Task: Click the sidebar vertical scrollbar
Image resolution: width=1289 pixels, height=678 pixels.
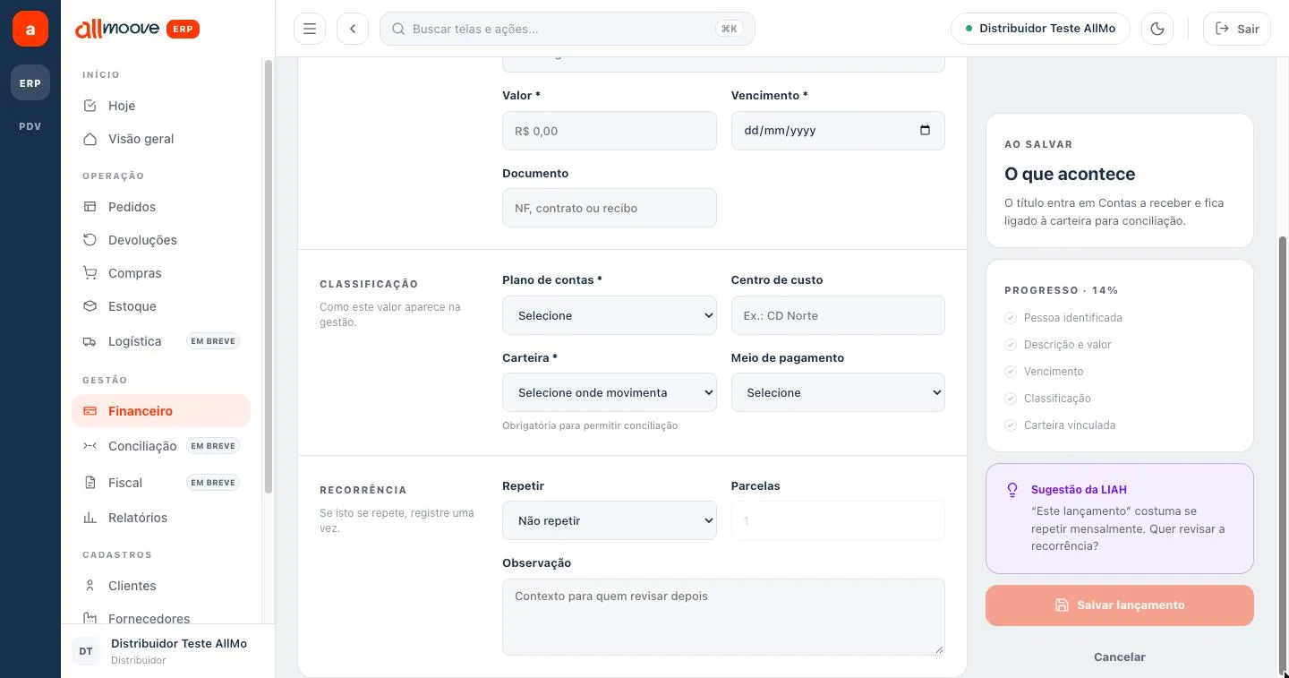Action: pyautogui.click(x=269, y=276)
